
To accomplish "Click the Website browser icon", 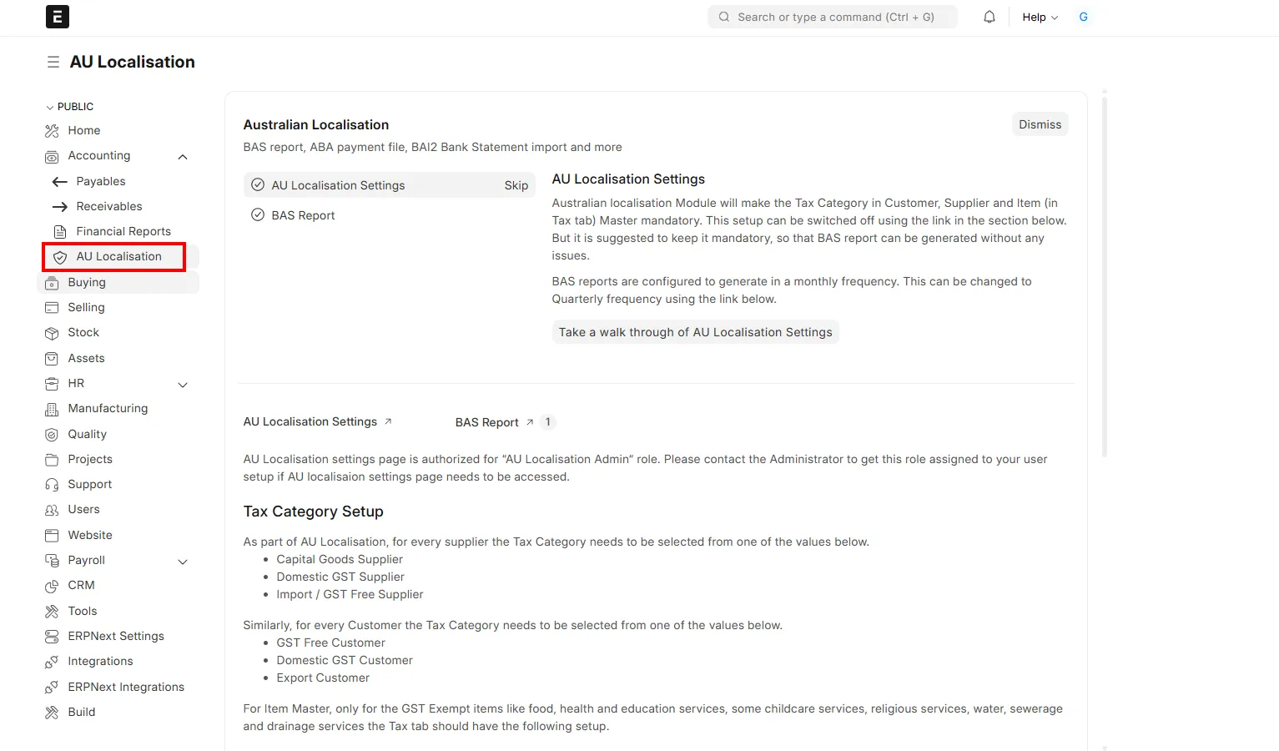I will click(52, 536).
